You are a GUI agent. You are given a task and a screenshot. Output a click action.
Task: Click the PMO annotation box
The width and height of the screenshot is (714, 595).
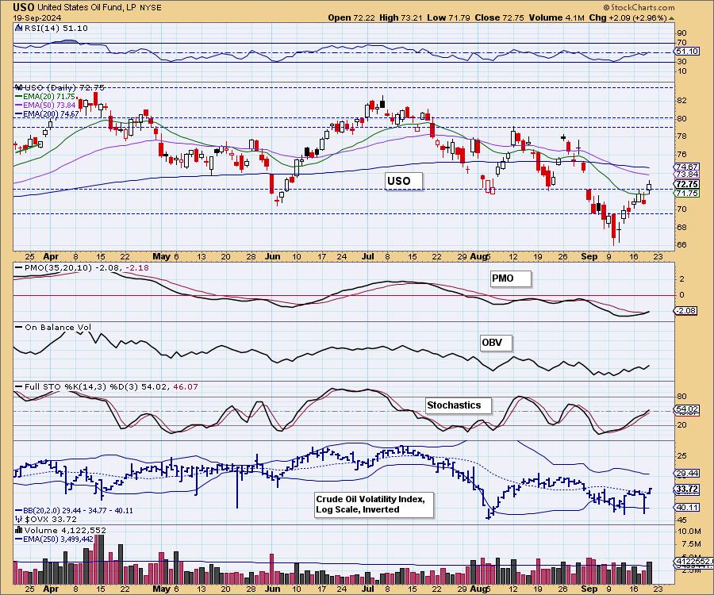point(510,278)
